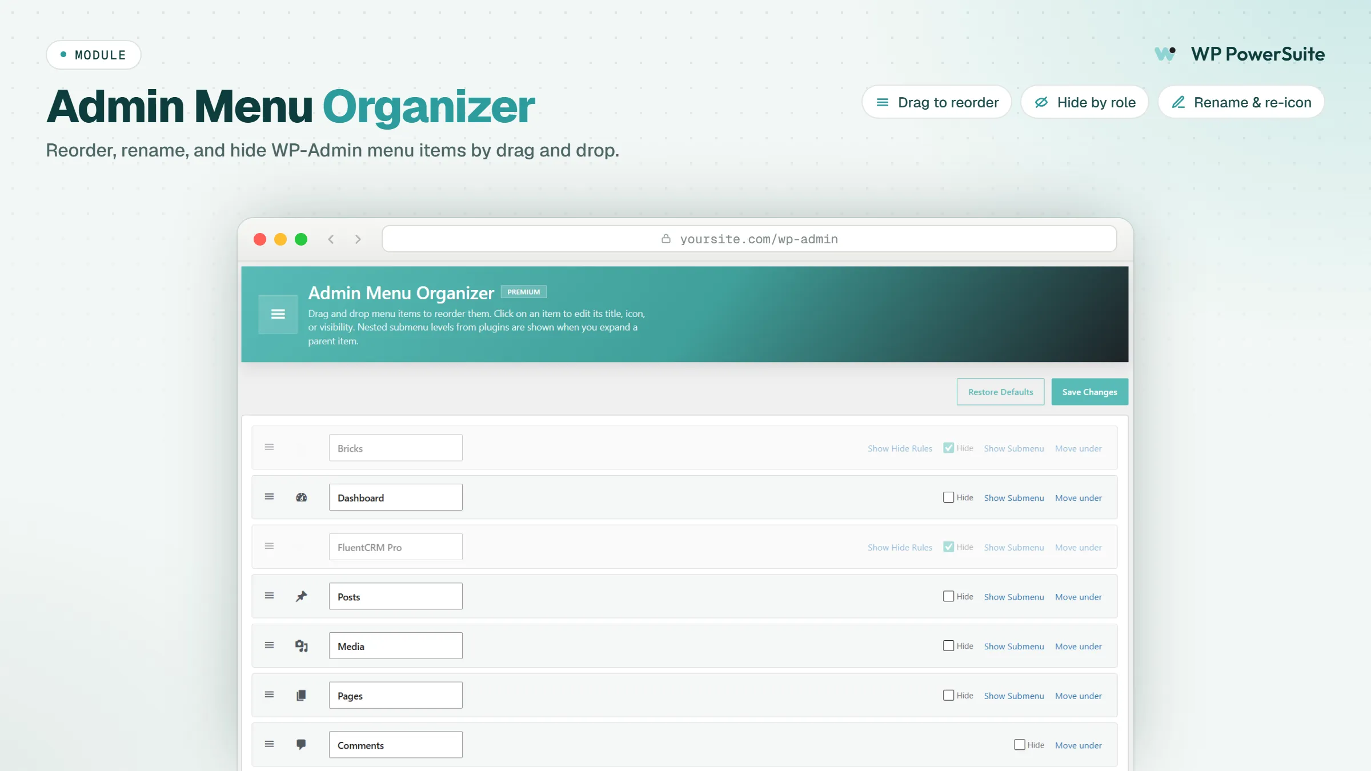Click Move under for Dashboard
Viewport: 1371px width, 771px height.
tap(1079, 498)
